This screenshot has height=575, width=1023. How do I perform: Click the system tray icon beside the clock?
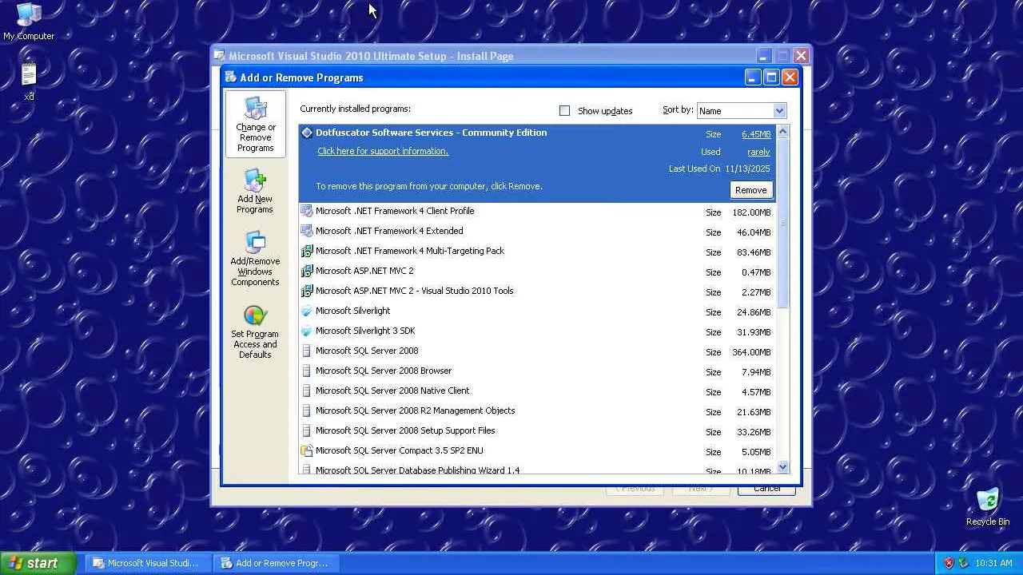click(x=963, y=563)
